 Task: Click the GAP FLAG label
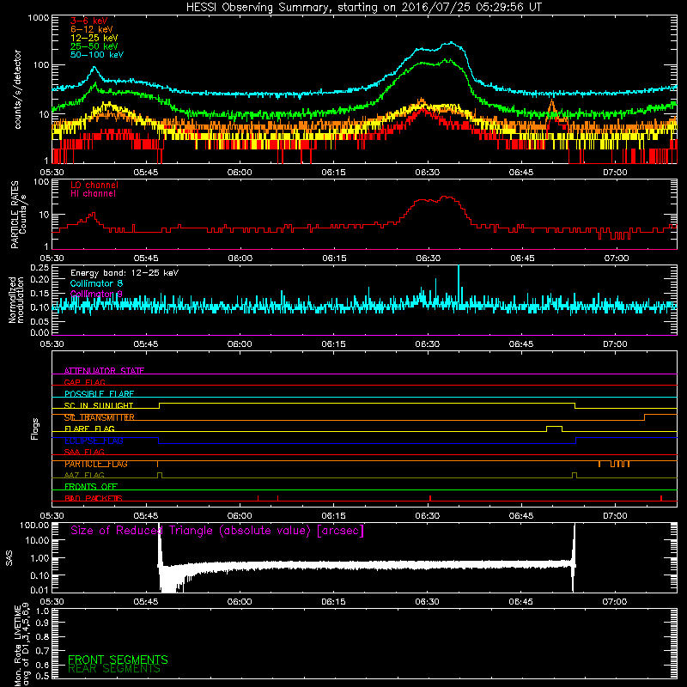pyautogui.click(x=84, y=382)
